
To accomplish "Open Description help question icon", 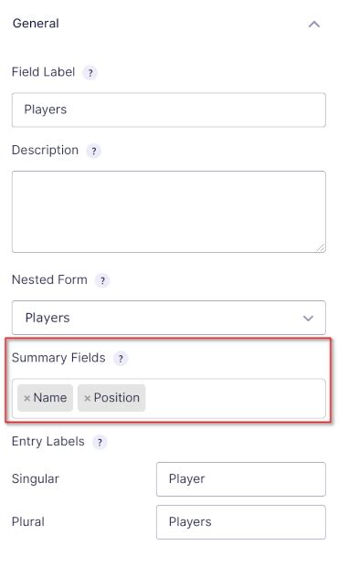I will [x=93, y=151].
